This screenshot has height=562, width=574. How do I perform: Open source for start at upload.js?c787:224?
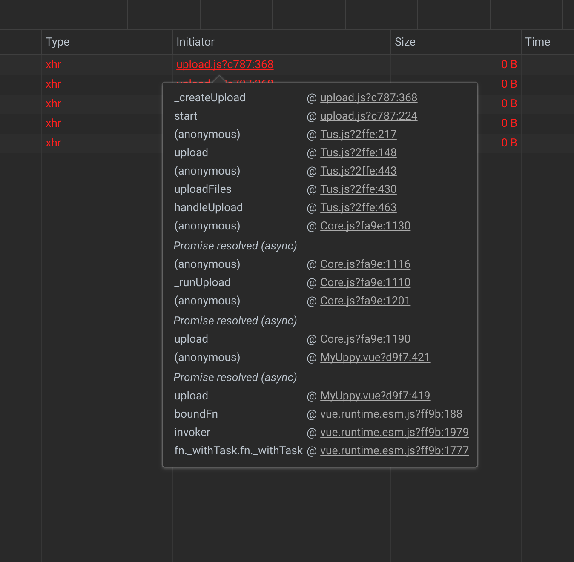pyautogui.click(x=369, y=116)
